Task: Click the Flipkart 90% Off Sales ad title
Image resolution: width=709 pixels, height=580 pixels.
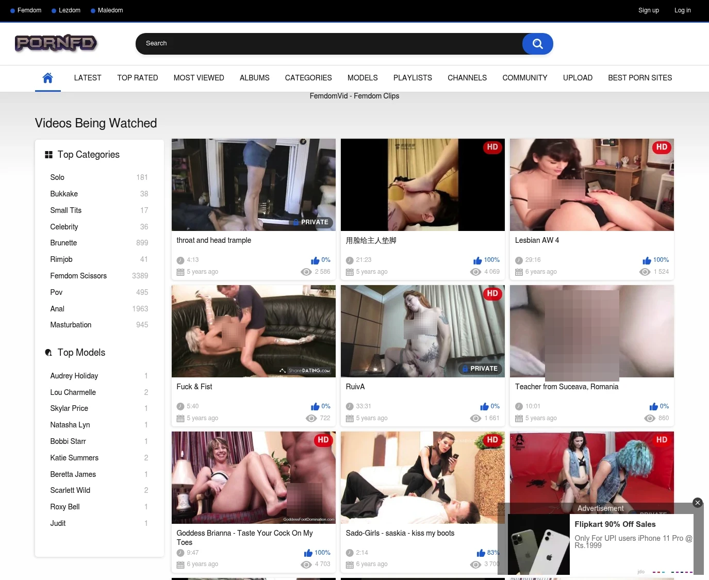Action: (615, 524)
